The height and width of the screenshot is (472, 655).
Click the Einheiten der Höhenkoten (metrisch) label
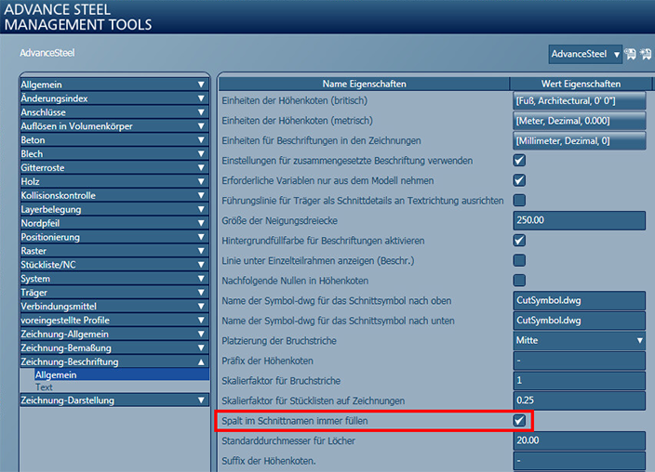click(297, 121)
